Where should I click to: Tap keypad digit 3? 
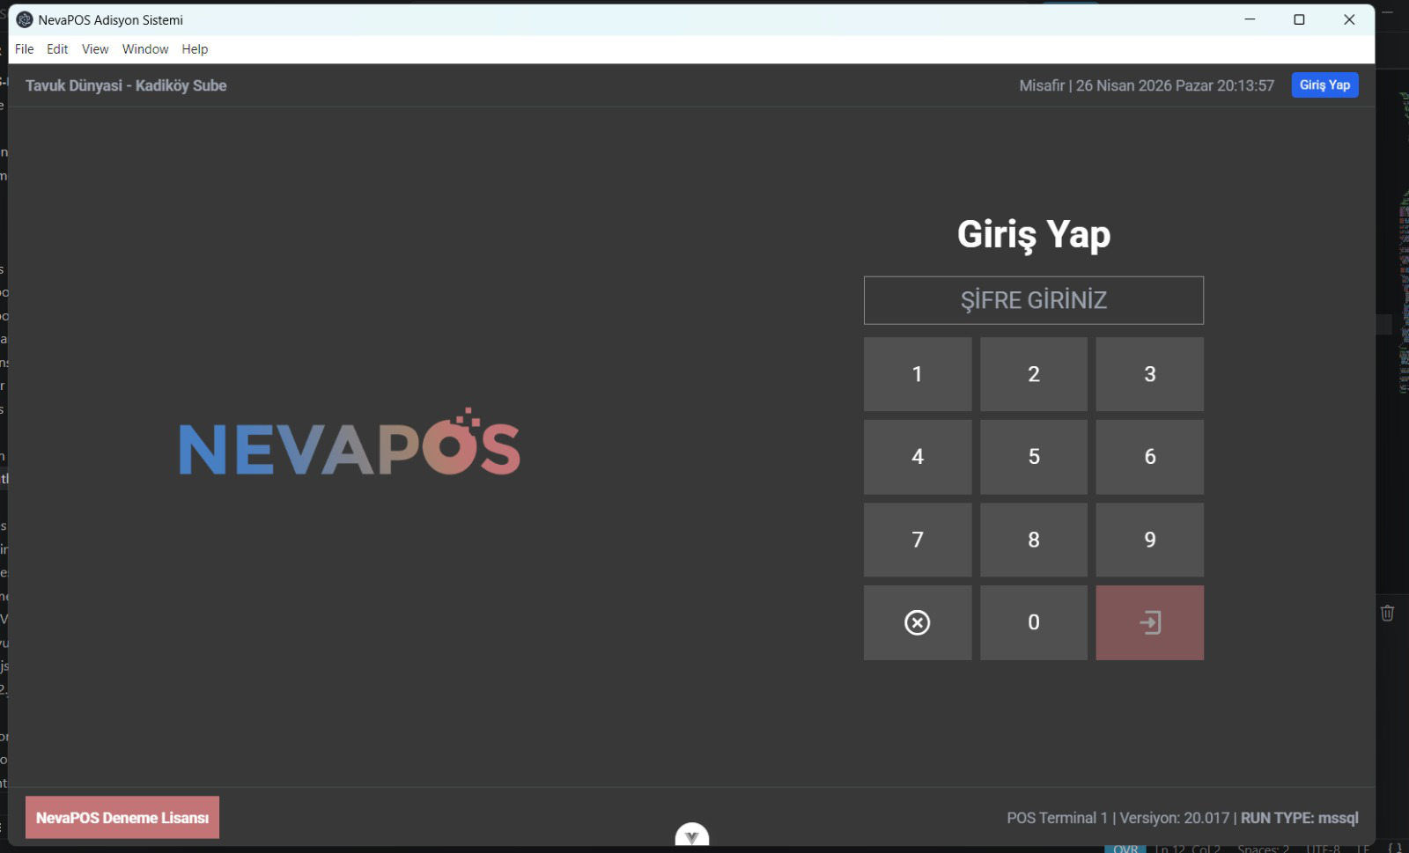click(1149, 374)
